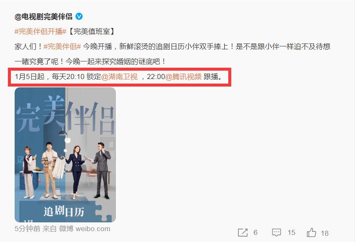
Task: Click the 1月5日起 schedule text line
Action: (x=119, y=77)
